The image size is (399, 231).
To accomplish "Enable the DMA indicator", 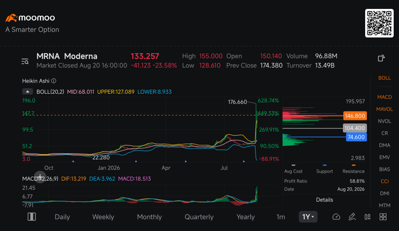I will coord(384,145).
